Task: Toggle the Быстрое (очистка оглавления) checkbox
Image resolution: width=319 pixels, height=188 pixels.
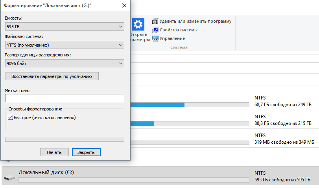Action: tap(10, 117)
